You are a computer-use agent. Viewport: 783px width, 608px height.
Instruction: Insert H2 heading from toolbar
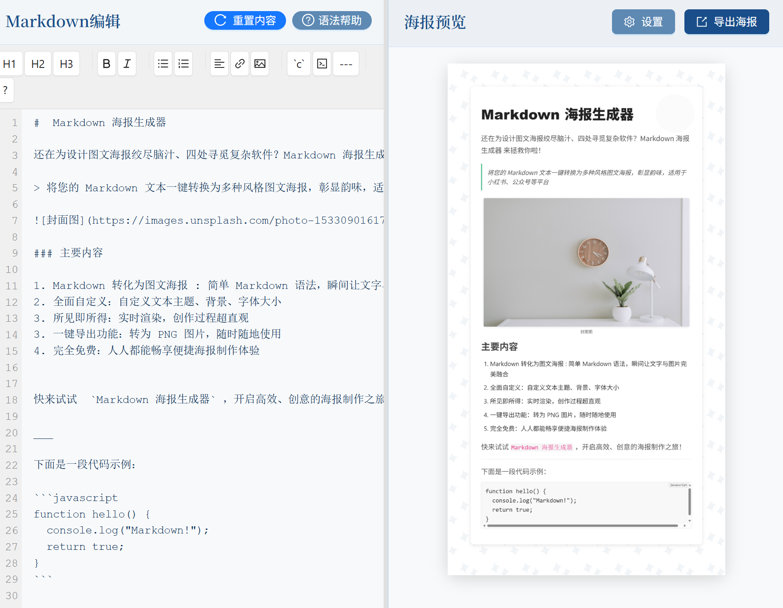[x=38, y=64]
